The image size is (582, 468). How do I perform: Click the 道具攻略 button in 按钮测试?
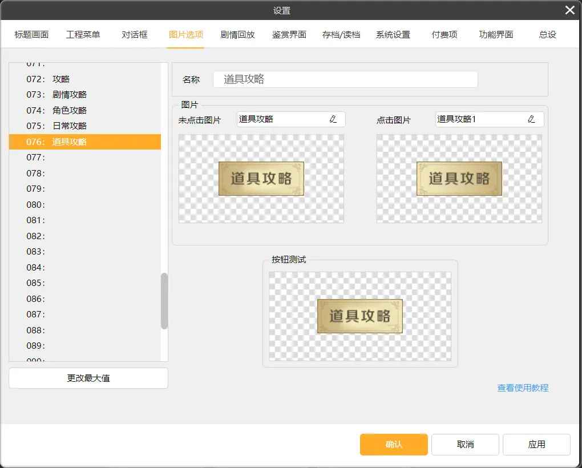pyautogui.click(x=360, y=316)
